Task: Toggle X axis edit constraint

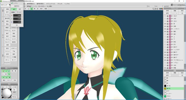Action: pyautogui.click(x=3, y=71)
